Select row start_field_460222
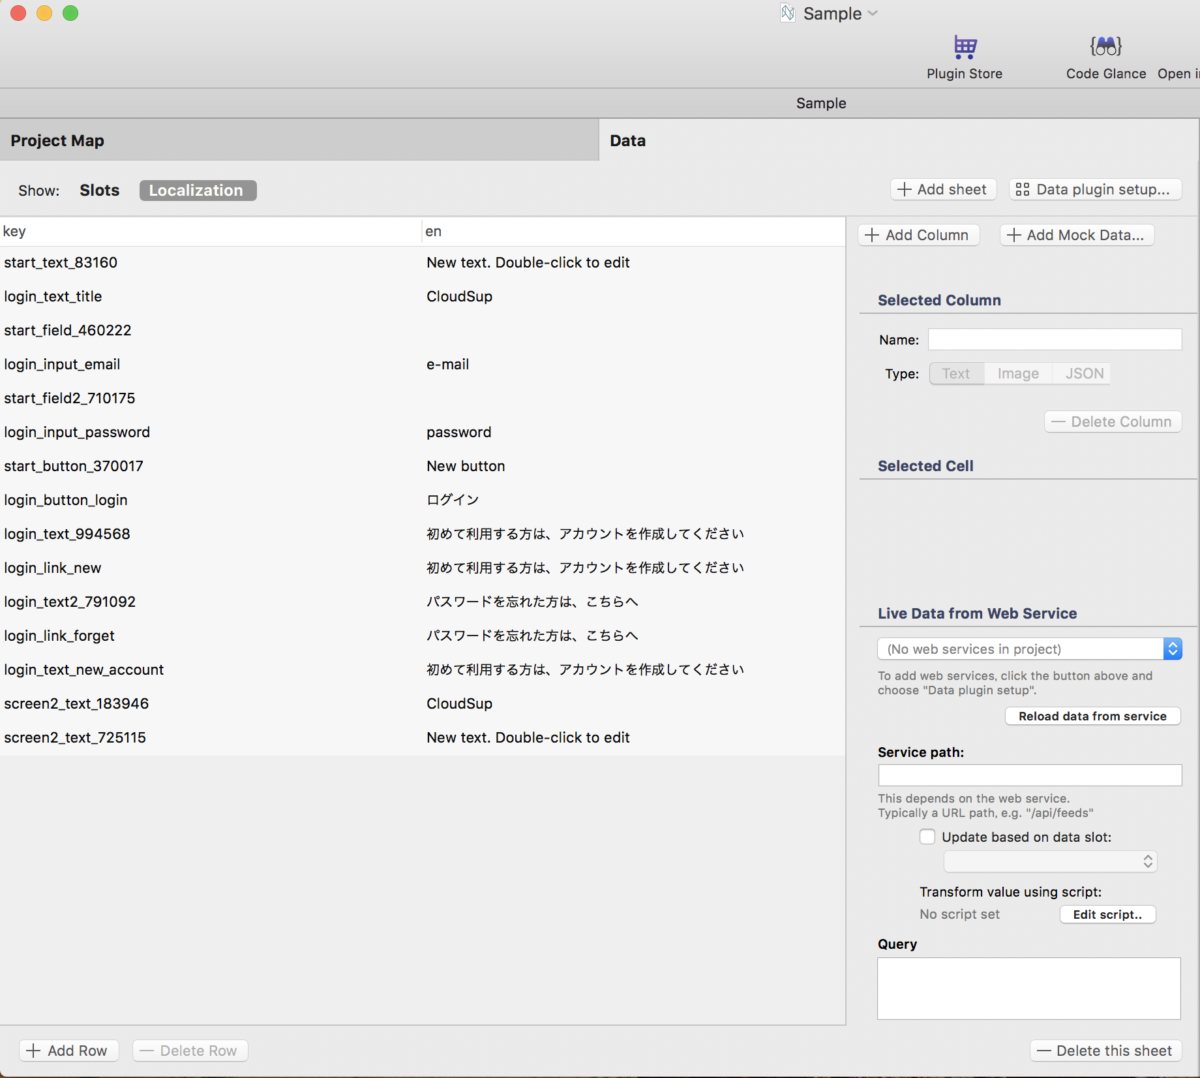 [x=423, y=330]
